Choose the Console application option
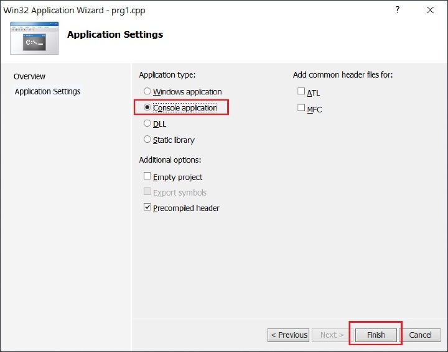This screenshot has width=448, height=352. tap(147, 107)
